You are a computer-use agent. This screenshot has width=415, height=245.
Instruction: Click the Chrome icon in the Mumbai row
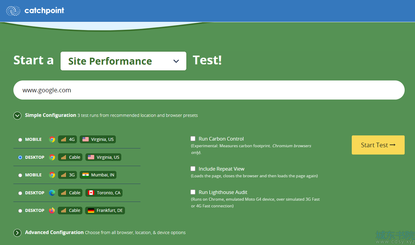(x=52, y=175)
